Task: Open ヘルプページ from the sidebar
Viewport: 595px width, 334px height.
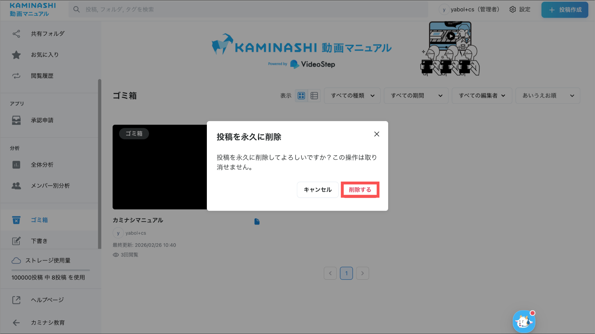Action: pos(47,300)
